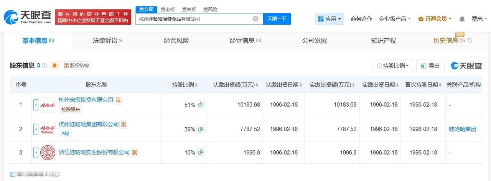Open the TianYanCha logo home link

point(27,17)
